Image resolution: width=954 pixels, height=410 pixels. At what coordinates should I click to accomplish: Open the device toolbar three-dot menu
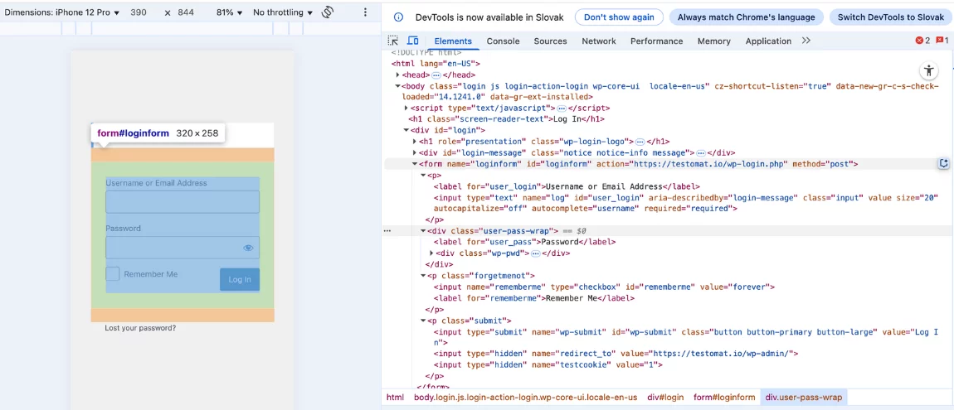pyautogui.click(x=365, y=12)
